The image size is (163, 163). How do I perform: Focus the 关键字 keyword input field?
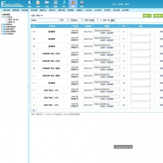(49, 20)
